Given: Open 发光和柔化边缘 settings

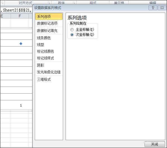Looking at the screenshot, I should click(49, 72).
